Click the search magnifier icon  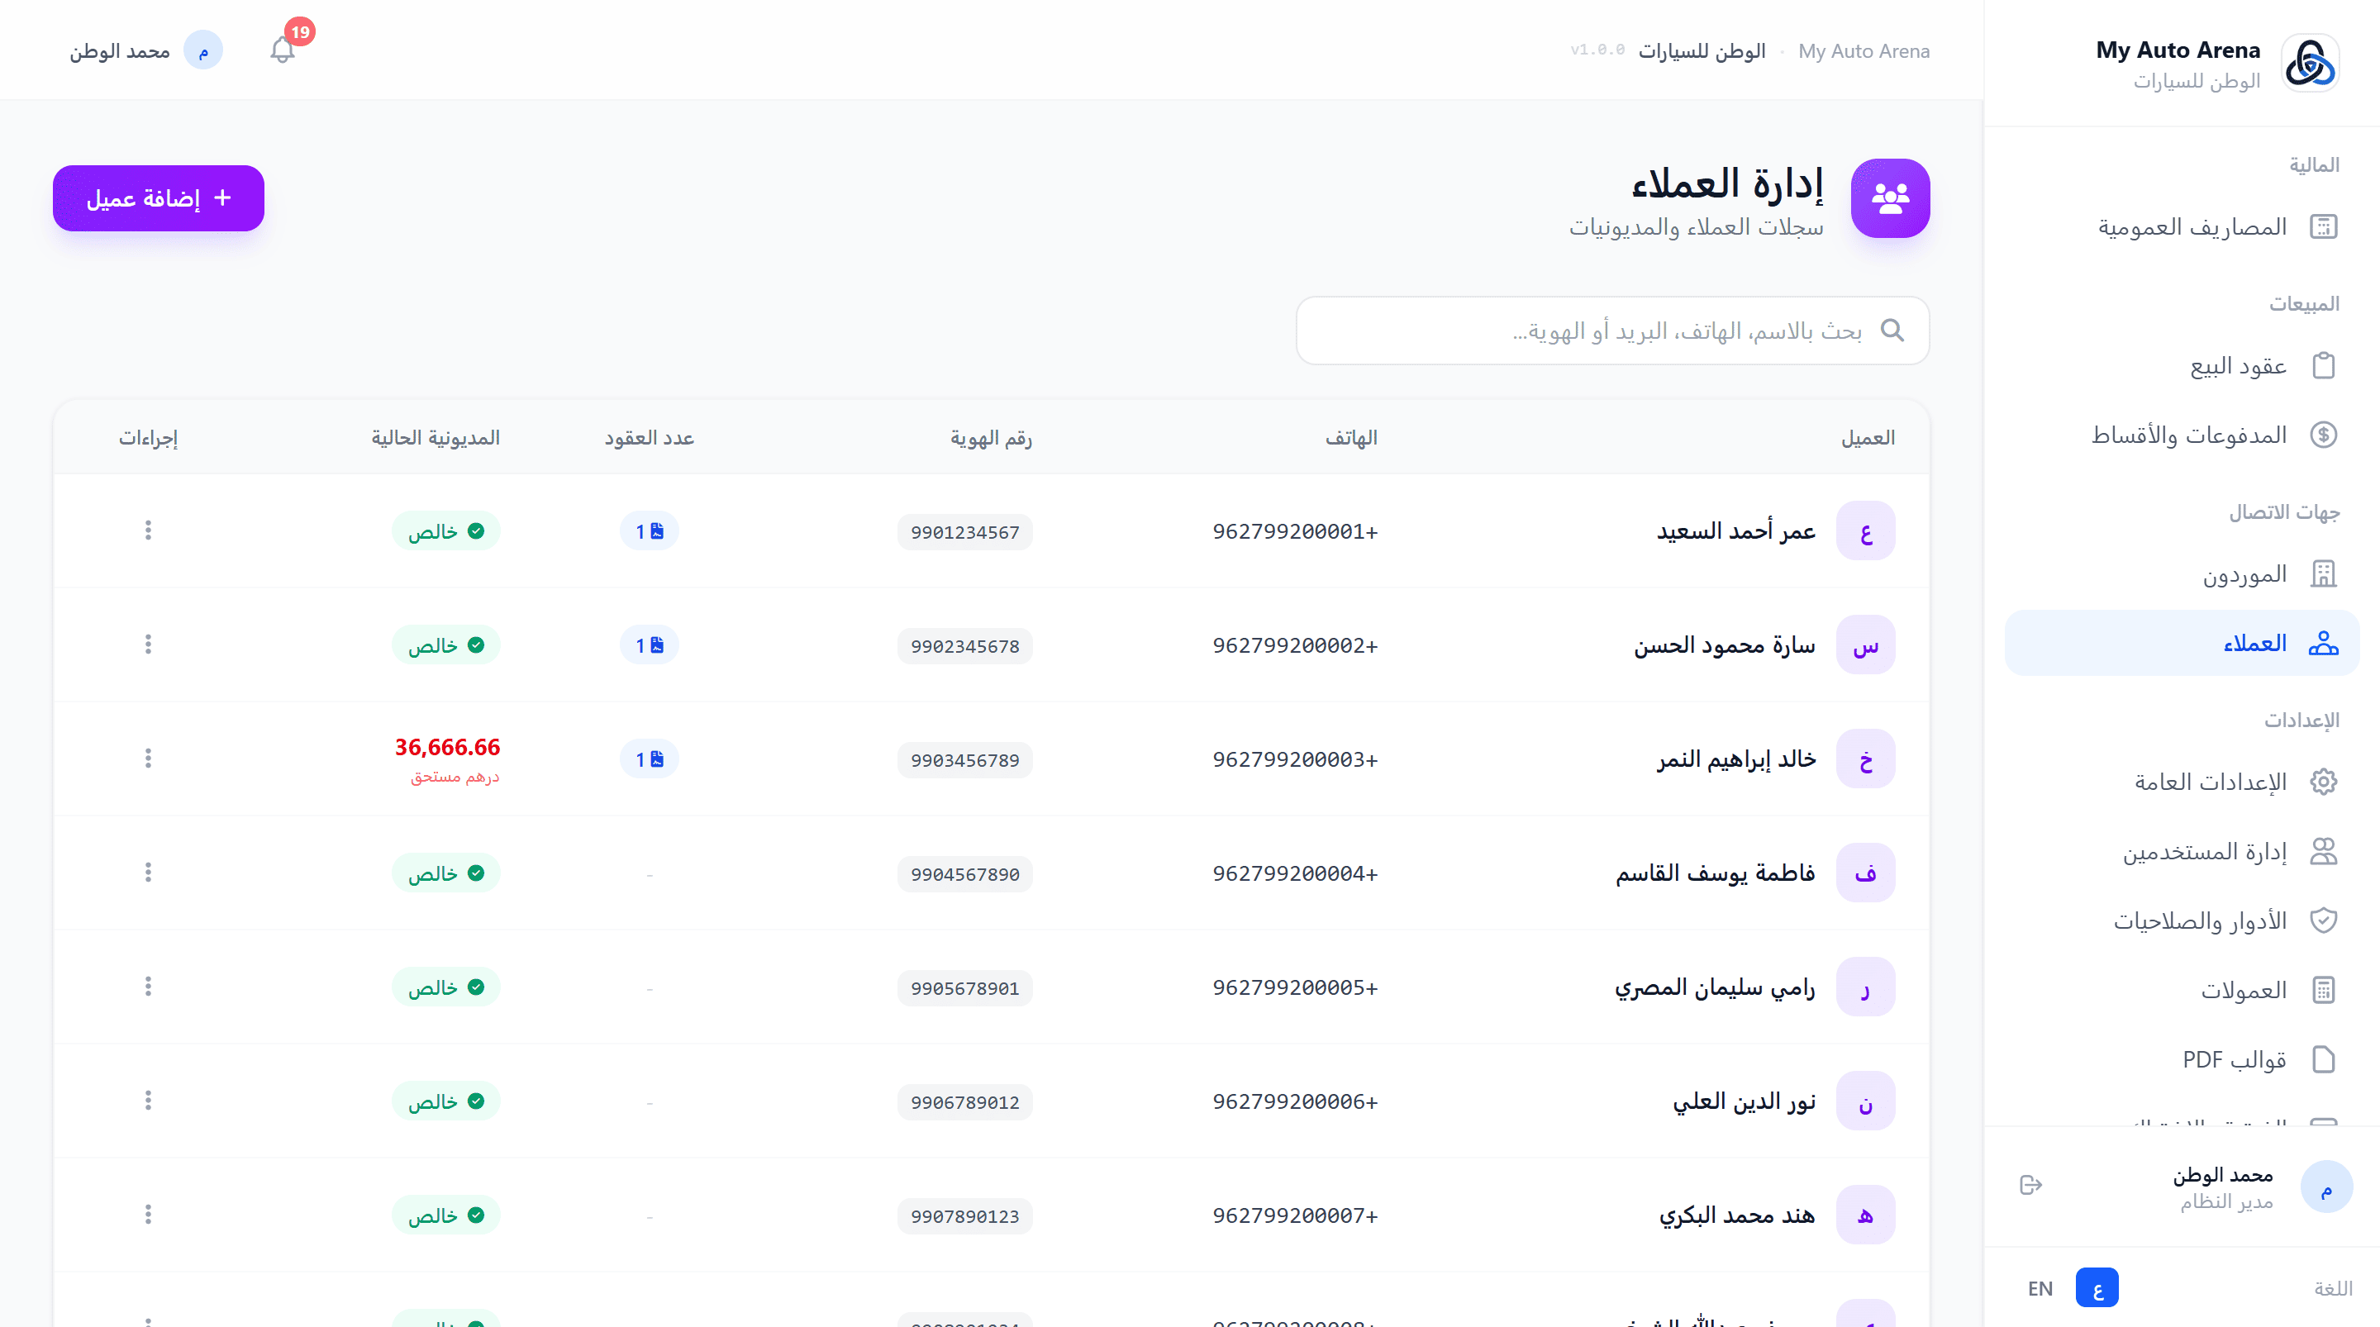tap(1892, 330)
